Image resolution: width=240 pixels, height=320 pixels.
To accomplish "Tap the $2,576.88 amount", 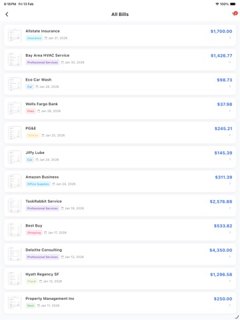I will (x=221, y=201).
